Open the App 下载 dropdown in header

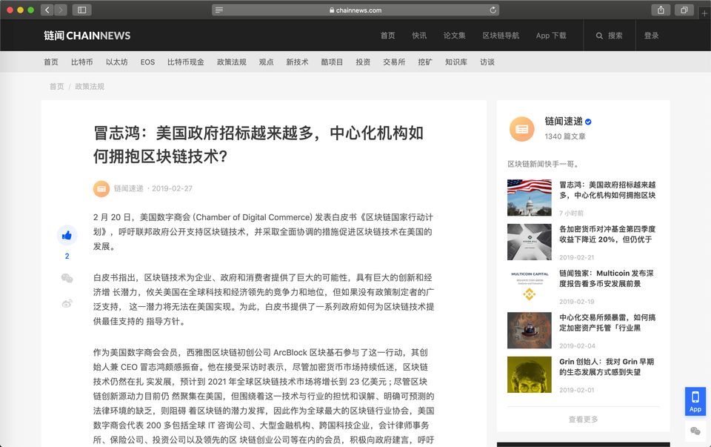(x=551, y=36)
